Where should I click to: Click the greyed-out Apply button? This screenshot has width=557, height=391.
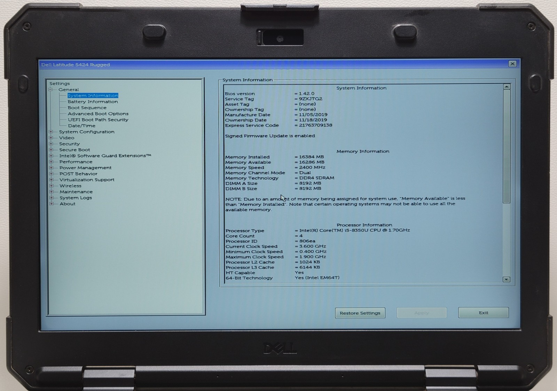pos(422,313)
